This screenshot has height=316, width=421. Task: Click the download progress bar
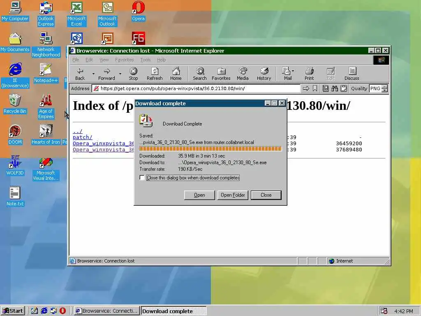[x=210, y=149]
